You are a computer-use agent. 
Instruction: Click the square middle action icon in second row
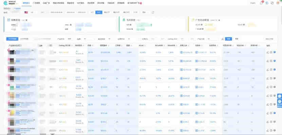click(x=271, y=61)
